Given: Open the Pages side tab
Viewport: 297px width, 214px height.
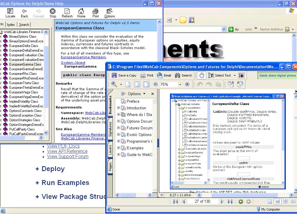Looking at the screenshot, I should coord(110,167).
